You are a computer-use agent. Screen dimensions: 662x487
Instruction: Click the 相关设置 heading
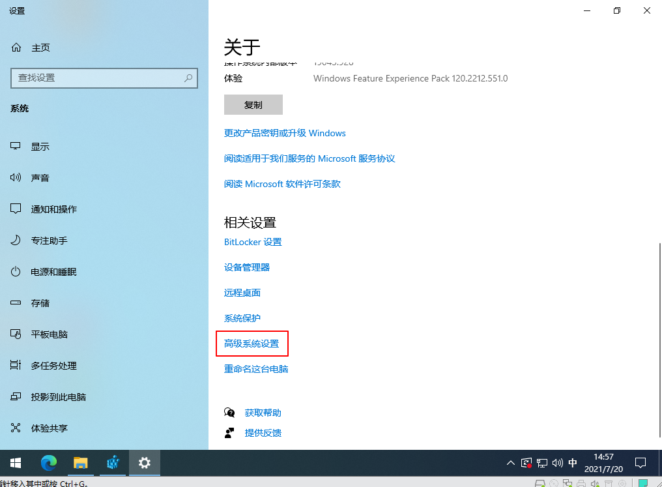[250, 222]
